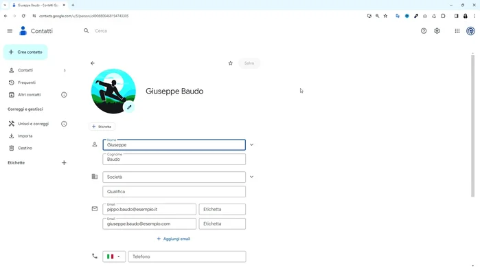Star the contact Giuseppe Baudo
Screen dimensions: 480x273
[231, 63]
